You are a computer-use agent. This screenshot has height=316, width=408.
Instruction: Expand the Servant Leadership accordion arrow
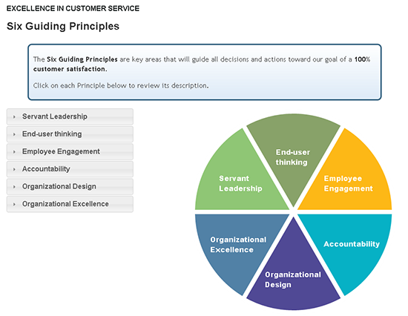click(x=14, y=117)
